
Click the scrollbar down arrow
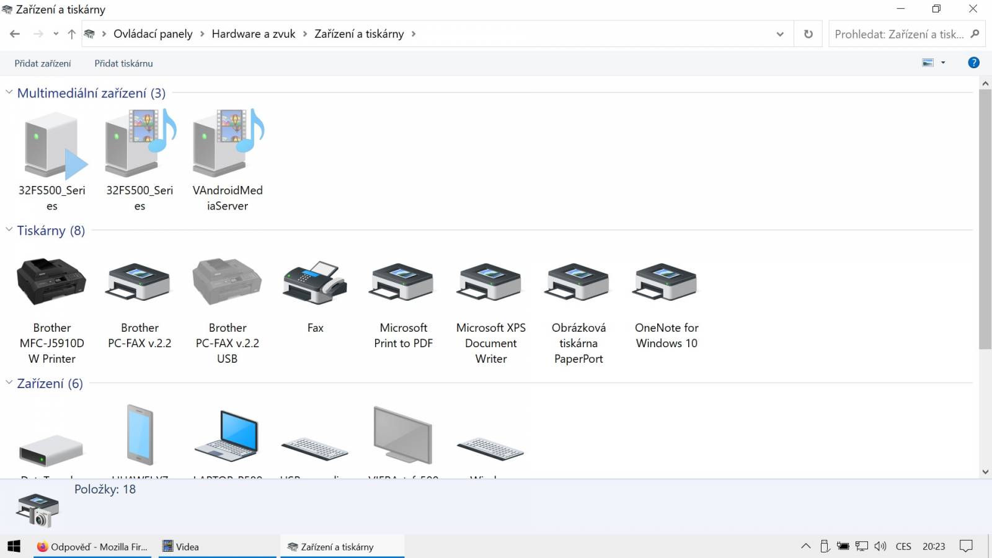[x=985, y=472]
